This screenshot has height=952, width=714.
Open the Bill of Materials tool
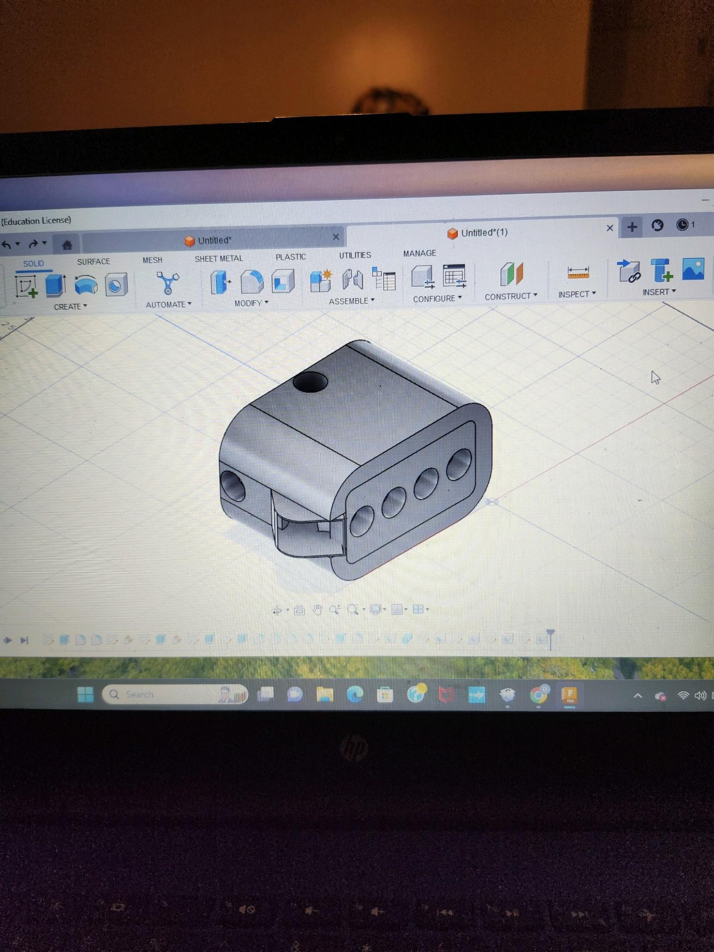coord(384,278)
